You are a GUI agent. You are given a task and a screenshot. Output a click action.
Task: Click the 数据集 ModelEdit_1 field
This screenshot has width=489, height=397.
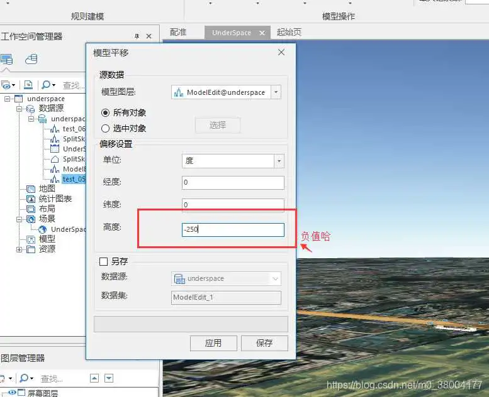pyautogui.click(x=226, y=297)
